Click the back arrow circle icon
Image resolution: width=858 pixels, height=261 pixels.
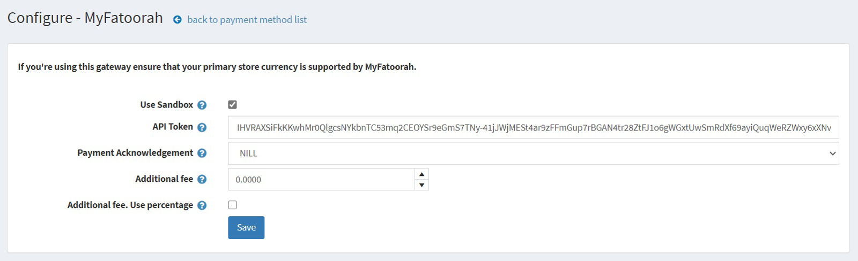tap(177, 20)
